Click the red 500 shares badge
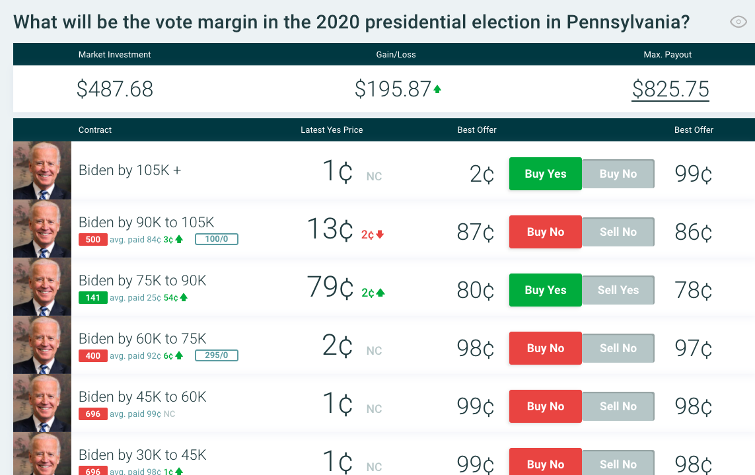 click(x=93, y=239)
